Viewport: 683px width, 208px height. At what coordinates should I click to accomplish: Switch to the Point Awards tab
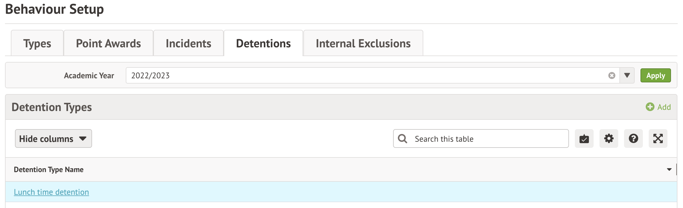click(108, 44)
